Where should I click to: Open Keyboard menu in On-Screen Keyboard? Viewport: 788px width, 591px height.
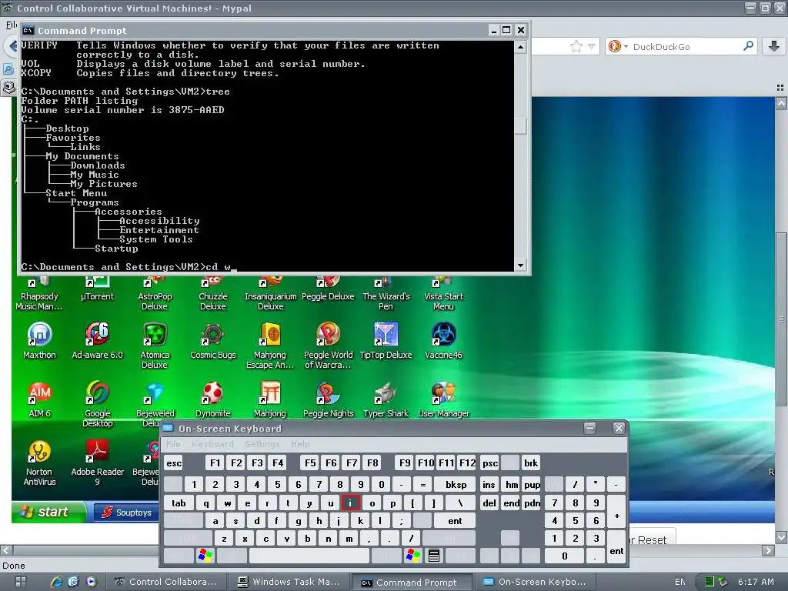212,444
